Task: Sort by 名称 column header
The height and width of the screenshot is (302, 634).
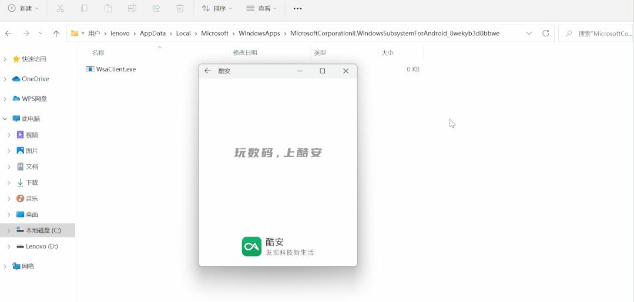Action: pyautogui.click(x=98, y=53)
